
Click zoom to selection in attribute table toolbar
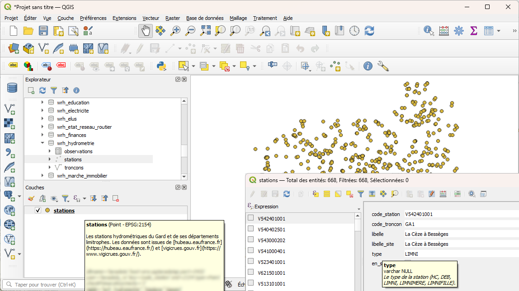click(x=395, y=194)
